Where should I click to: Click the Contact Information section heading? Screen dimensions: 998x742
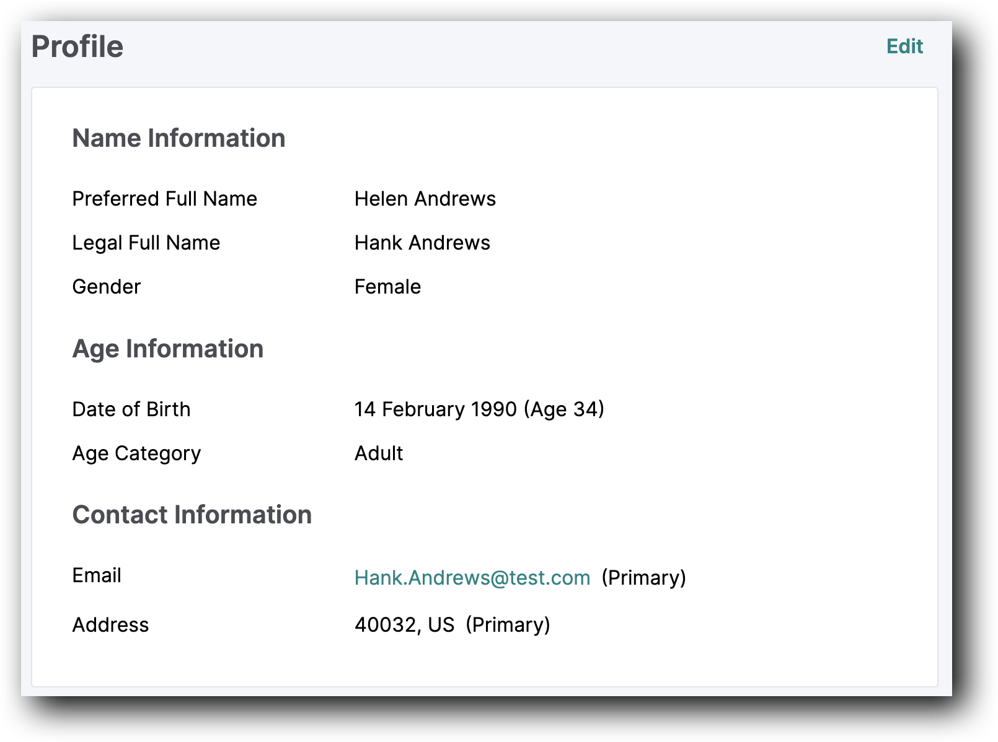192,515
